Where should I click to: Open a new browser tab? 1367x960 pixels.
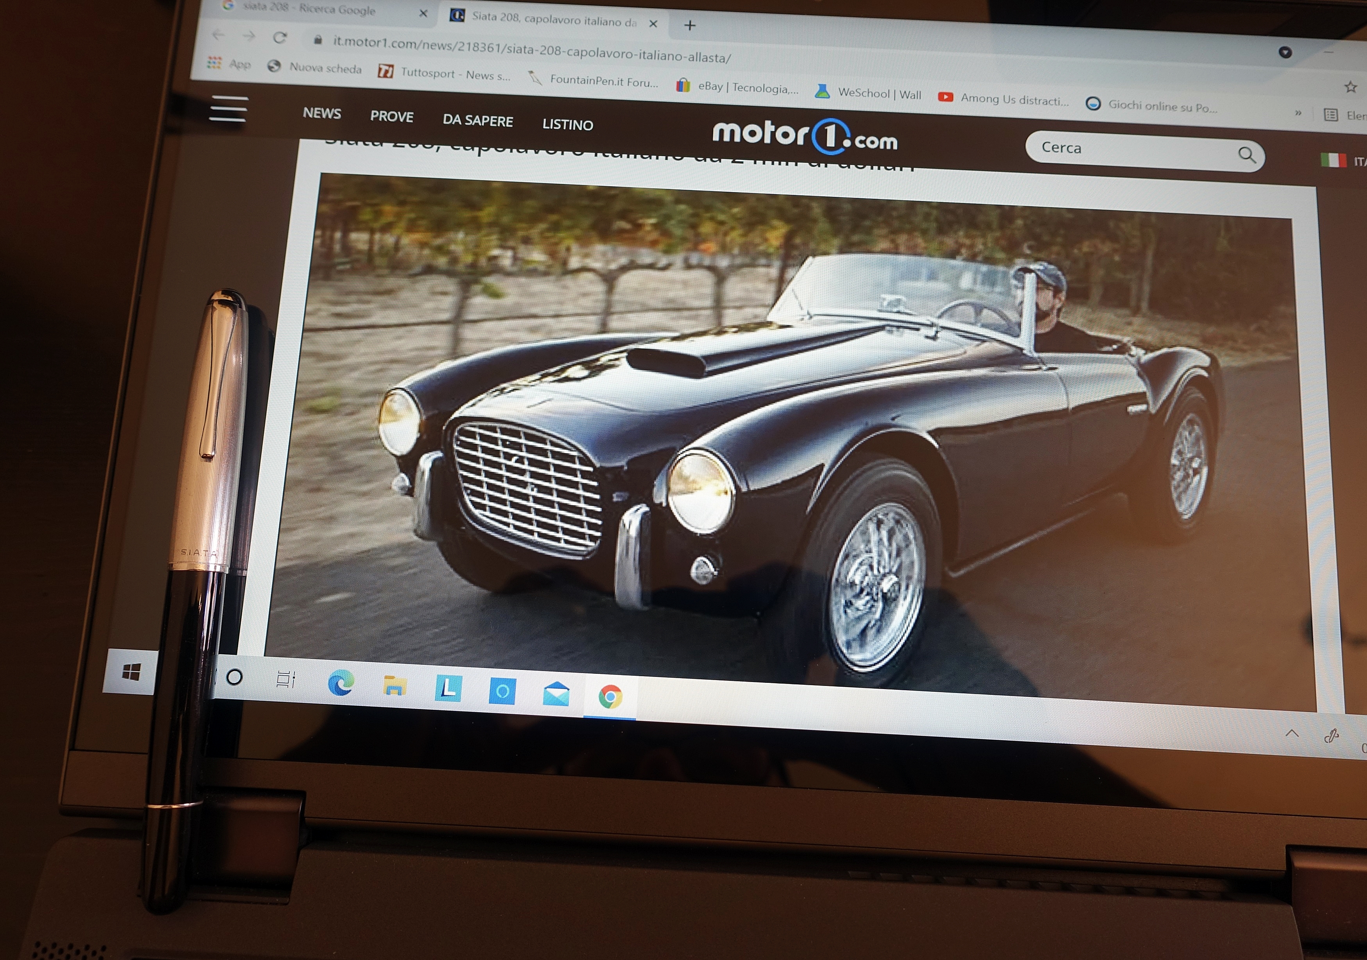point(689,25)
